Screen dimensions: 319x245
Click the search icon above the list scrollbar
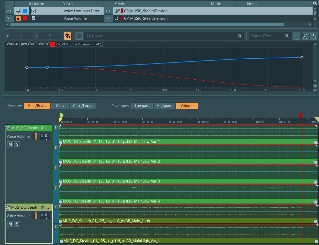(x=315, y=3)
